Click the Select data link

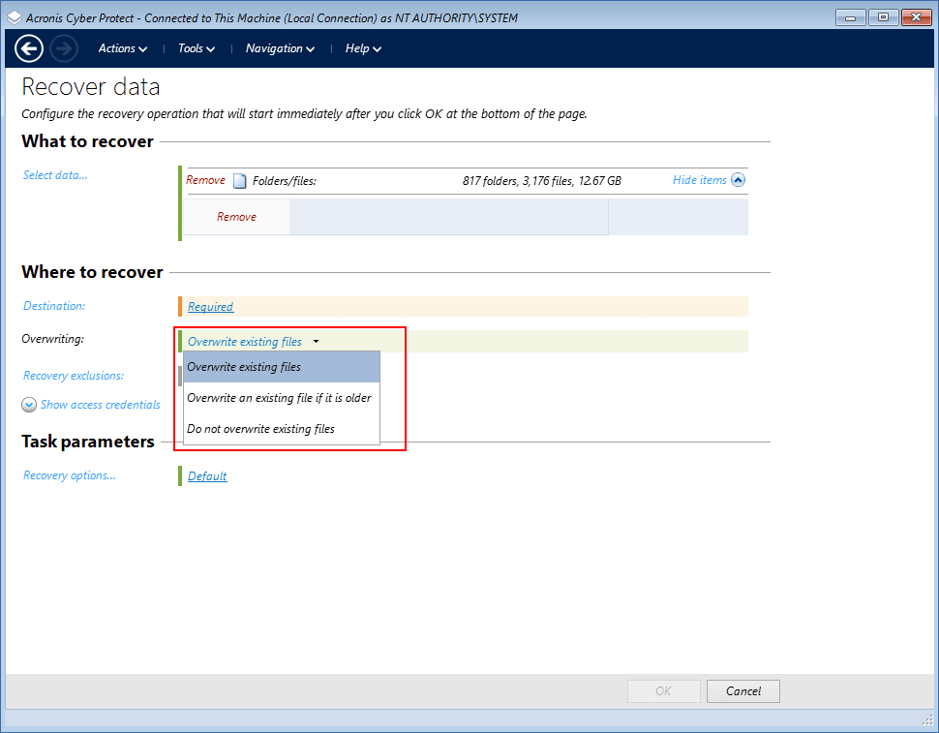pos(55,175)
